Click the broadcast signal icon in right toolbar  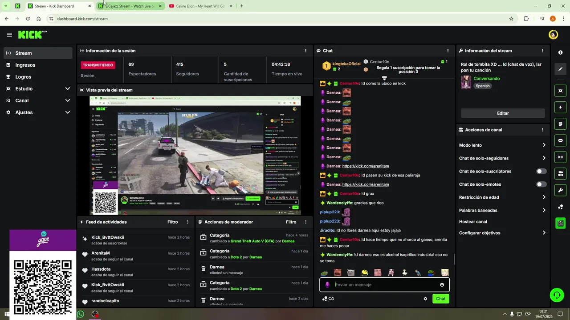pos(560,157)
